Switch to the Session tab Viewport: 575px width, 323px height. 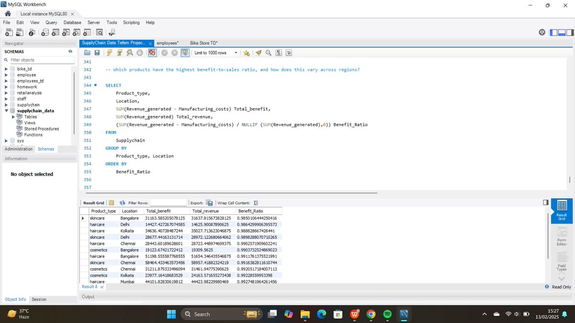pyautogui.click(x=39, y=299)
